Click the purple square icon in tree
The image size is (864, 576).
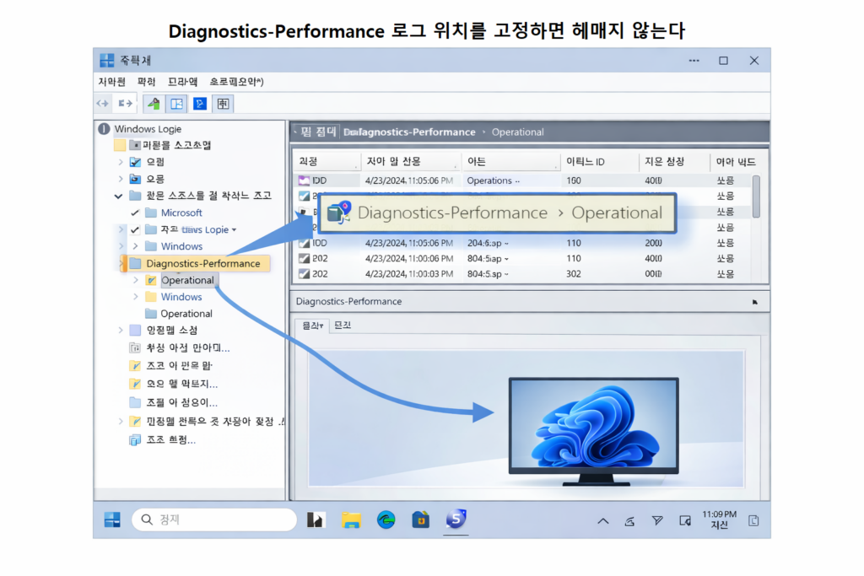click(135, 331)
